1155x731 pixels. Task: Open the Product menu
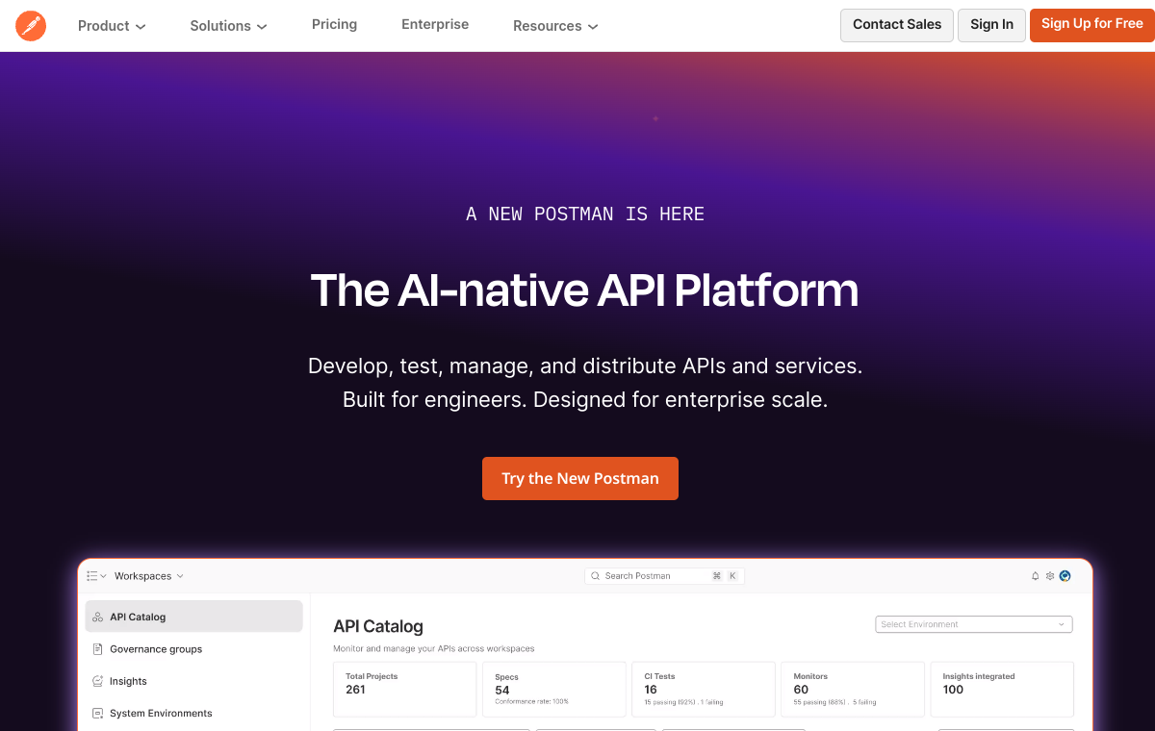pyautogui.click(x=112, y=26)
